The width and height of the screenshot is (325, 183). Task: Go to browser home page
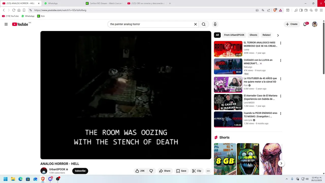[x=19, y=10]
